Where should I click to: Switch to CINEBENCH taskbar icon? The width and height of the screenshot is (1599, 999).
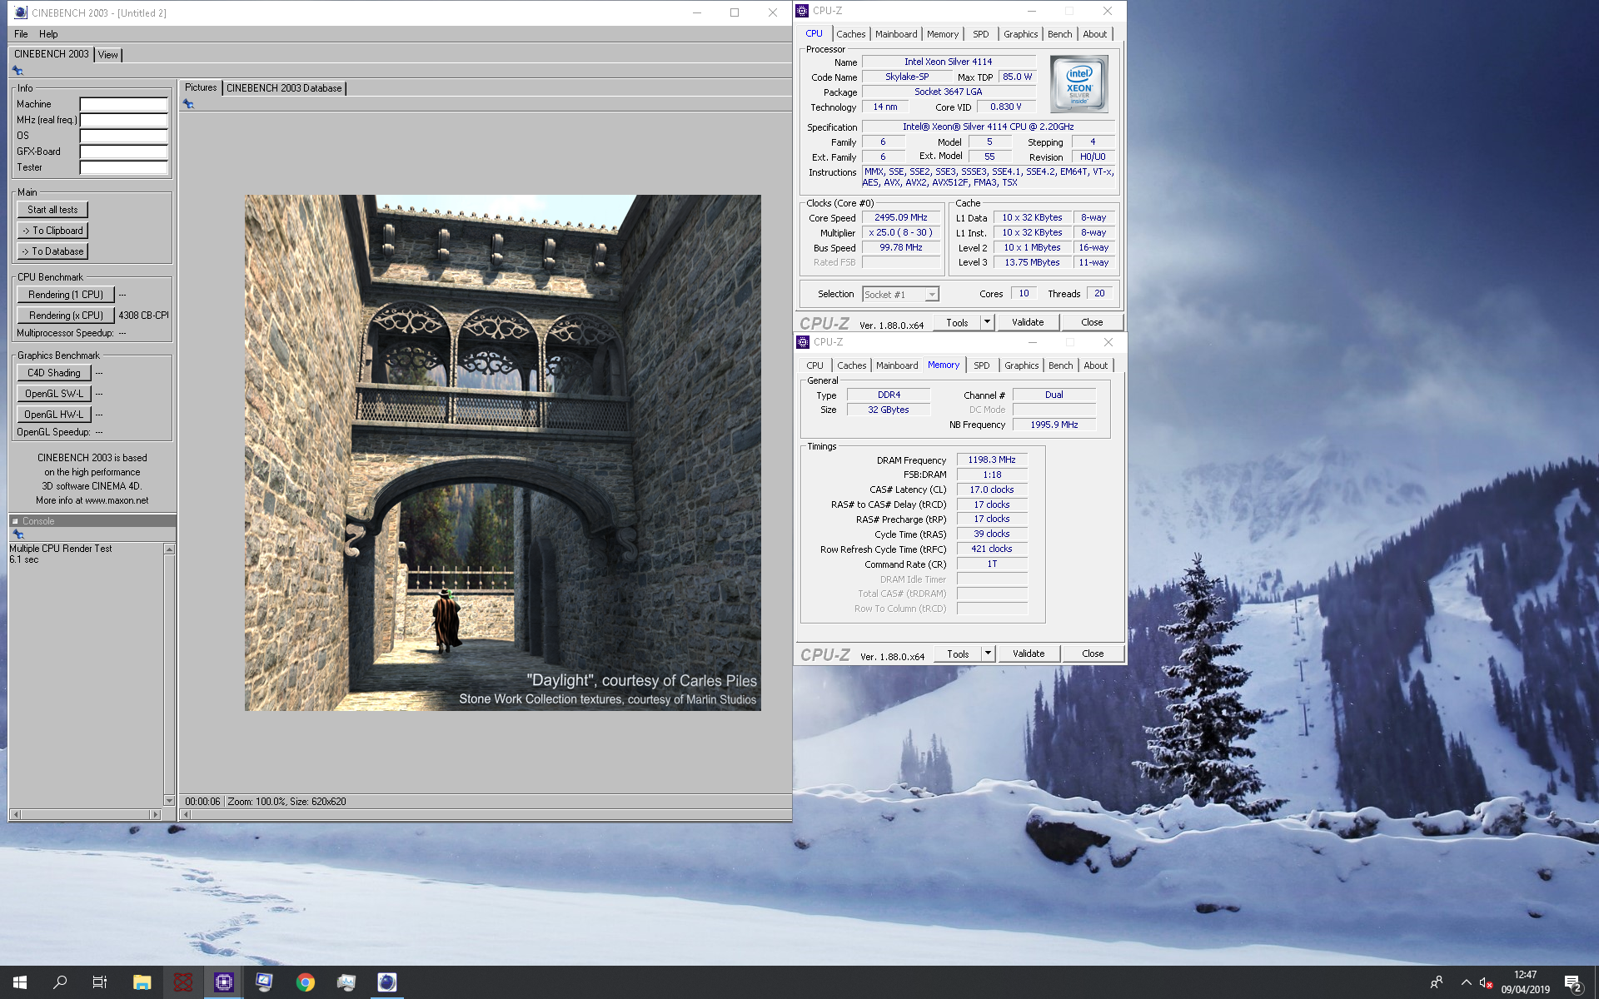point(387,982)
